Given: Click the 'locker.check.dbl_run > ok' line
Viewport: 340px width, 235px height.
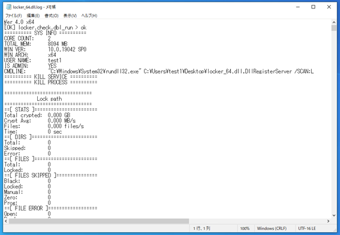Looking at the screenshot, I should pyautogui.click(x=45, y=28).
